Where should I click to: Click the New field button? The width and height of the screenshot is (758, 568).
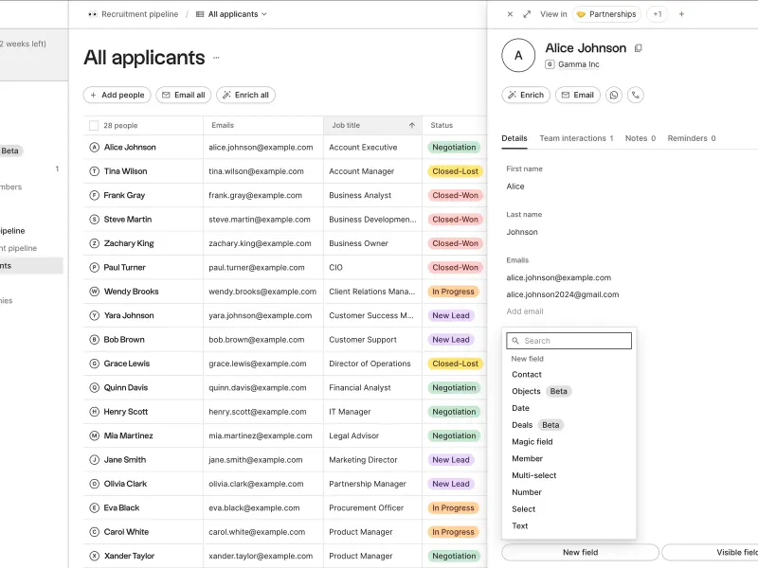pos(580,553)
